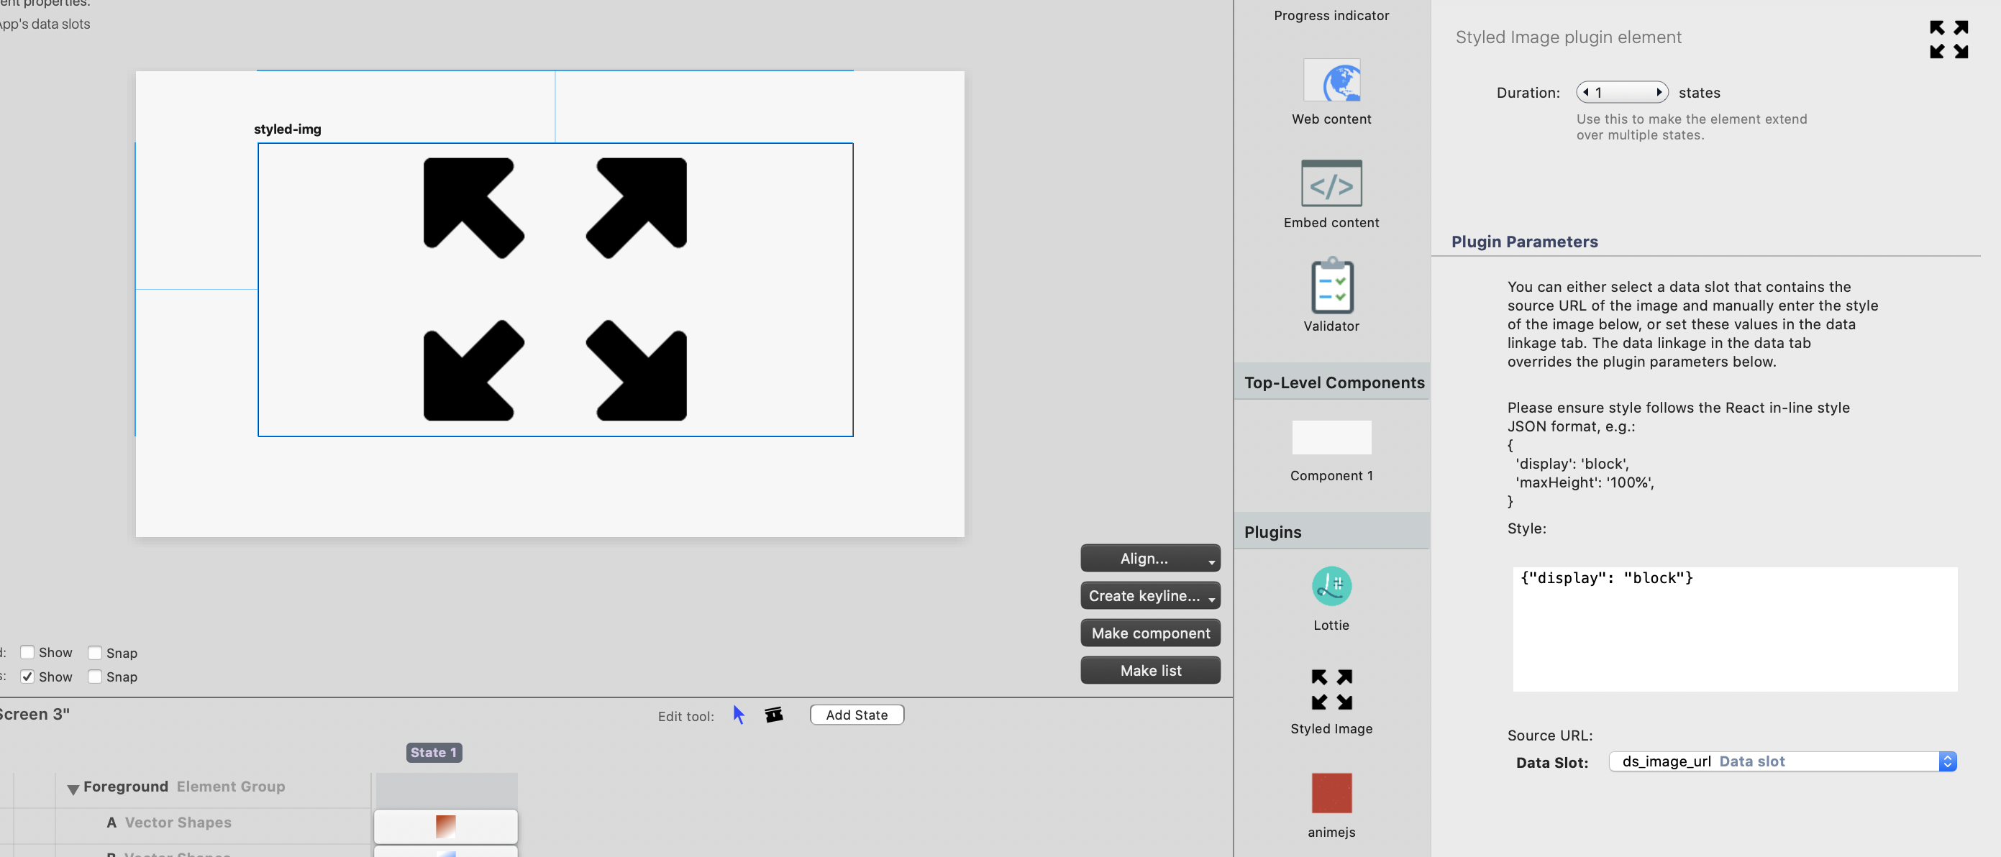
Task: Enable the top Show checkbox
Action: (27, 652)
